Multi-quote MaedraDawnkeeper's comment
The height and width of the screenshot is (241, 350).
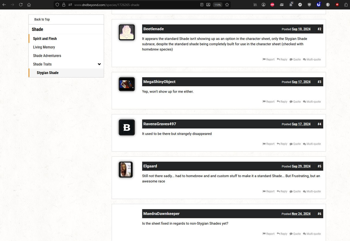(312, 234)
